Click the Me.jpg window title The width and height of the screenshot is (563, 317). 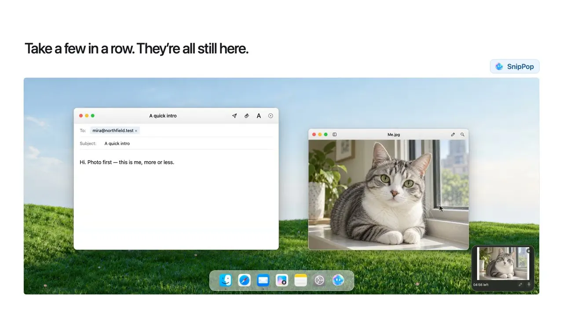pos(394,135)
